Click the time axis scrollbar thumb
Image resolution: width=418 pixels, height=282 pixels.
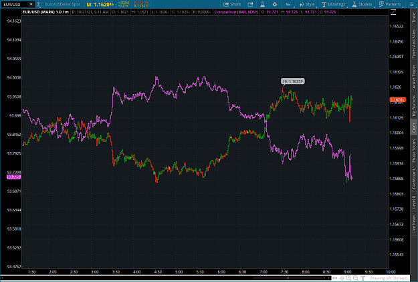coord(288,278)
